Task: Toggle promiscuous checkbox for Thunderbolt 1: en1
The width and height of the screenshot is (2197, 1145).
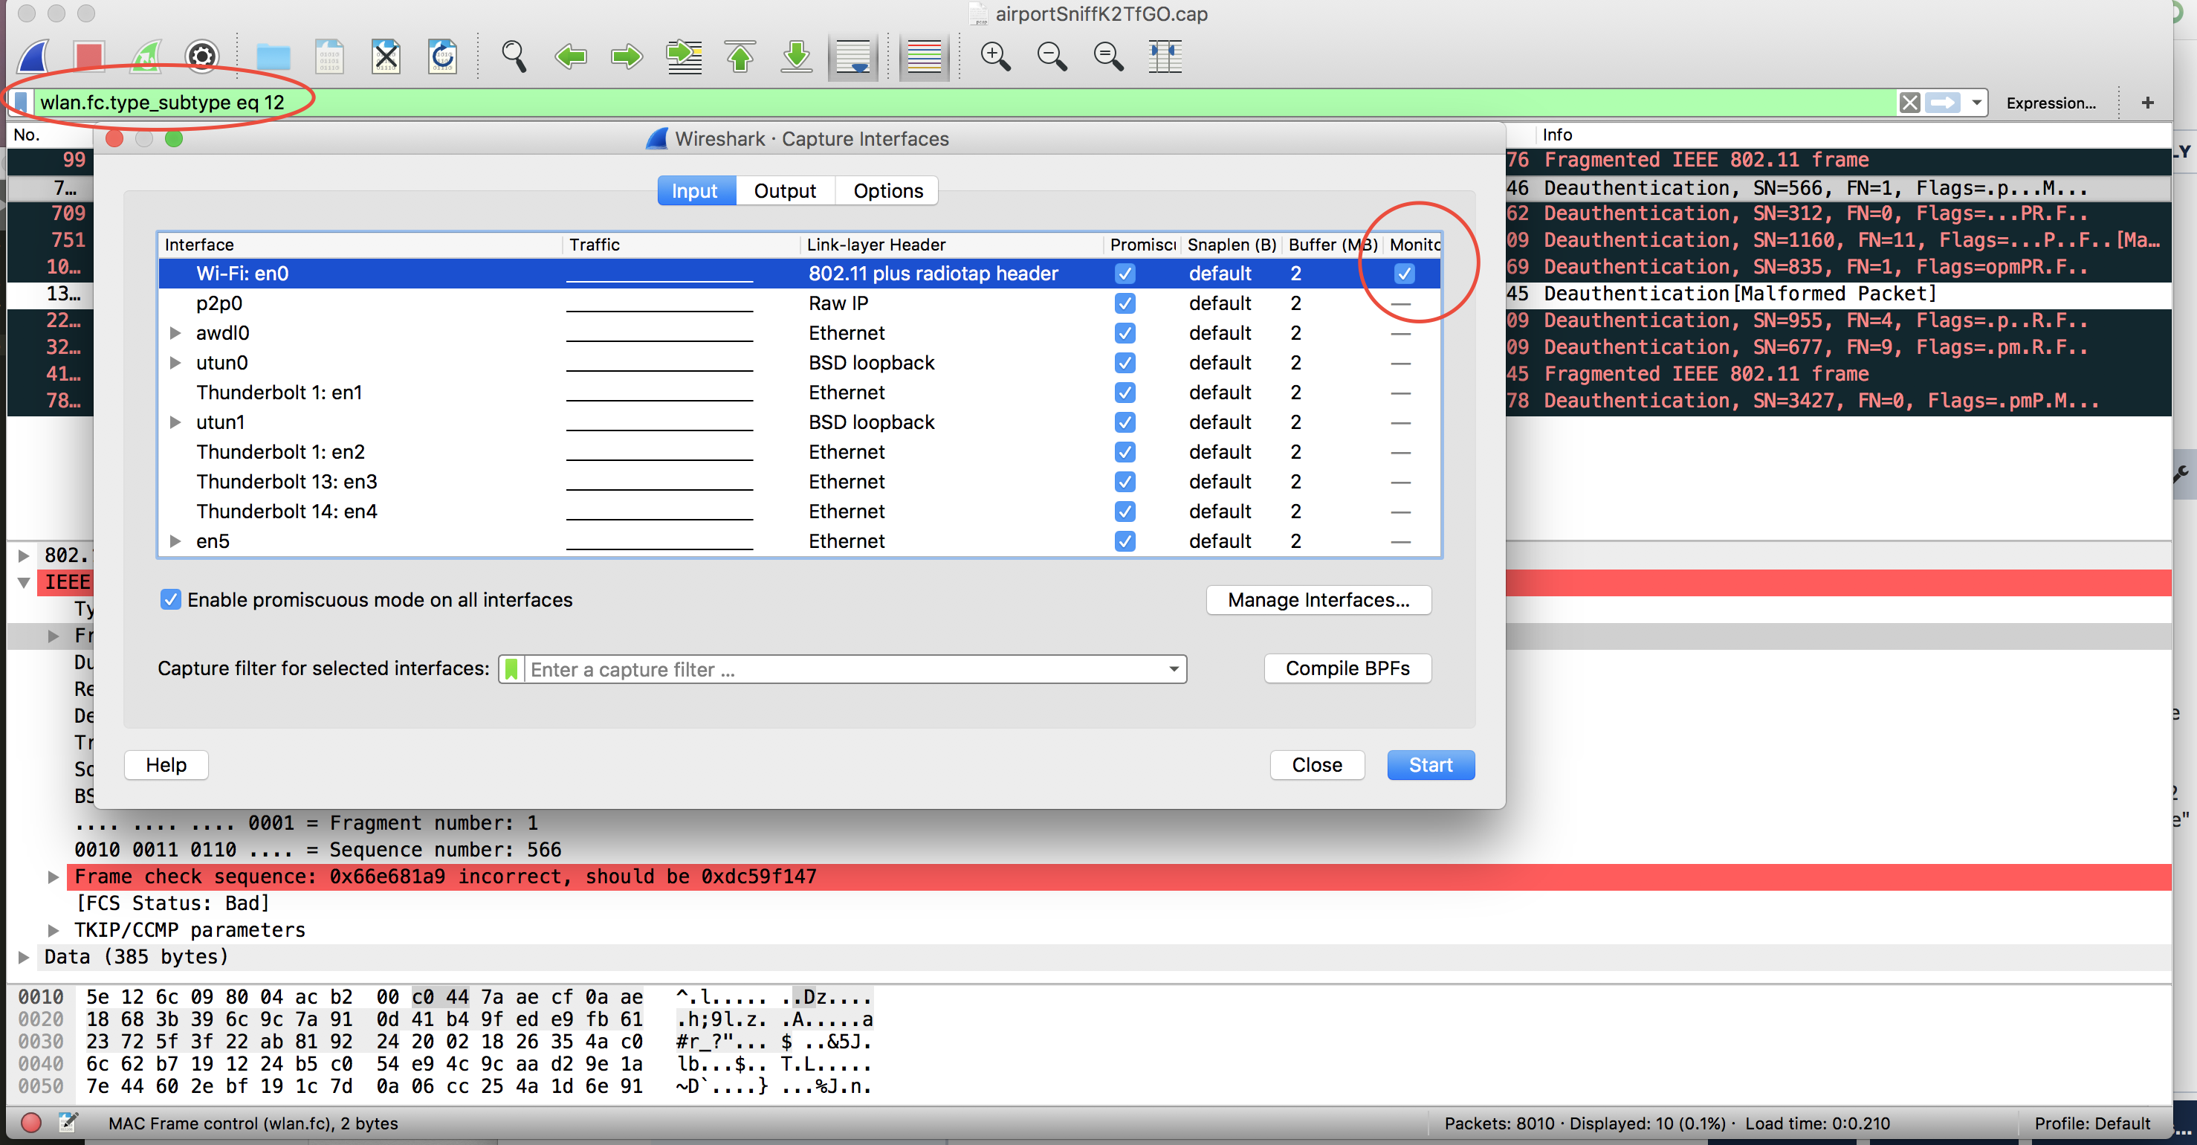Action: [x=1125, y=393]
